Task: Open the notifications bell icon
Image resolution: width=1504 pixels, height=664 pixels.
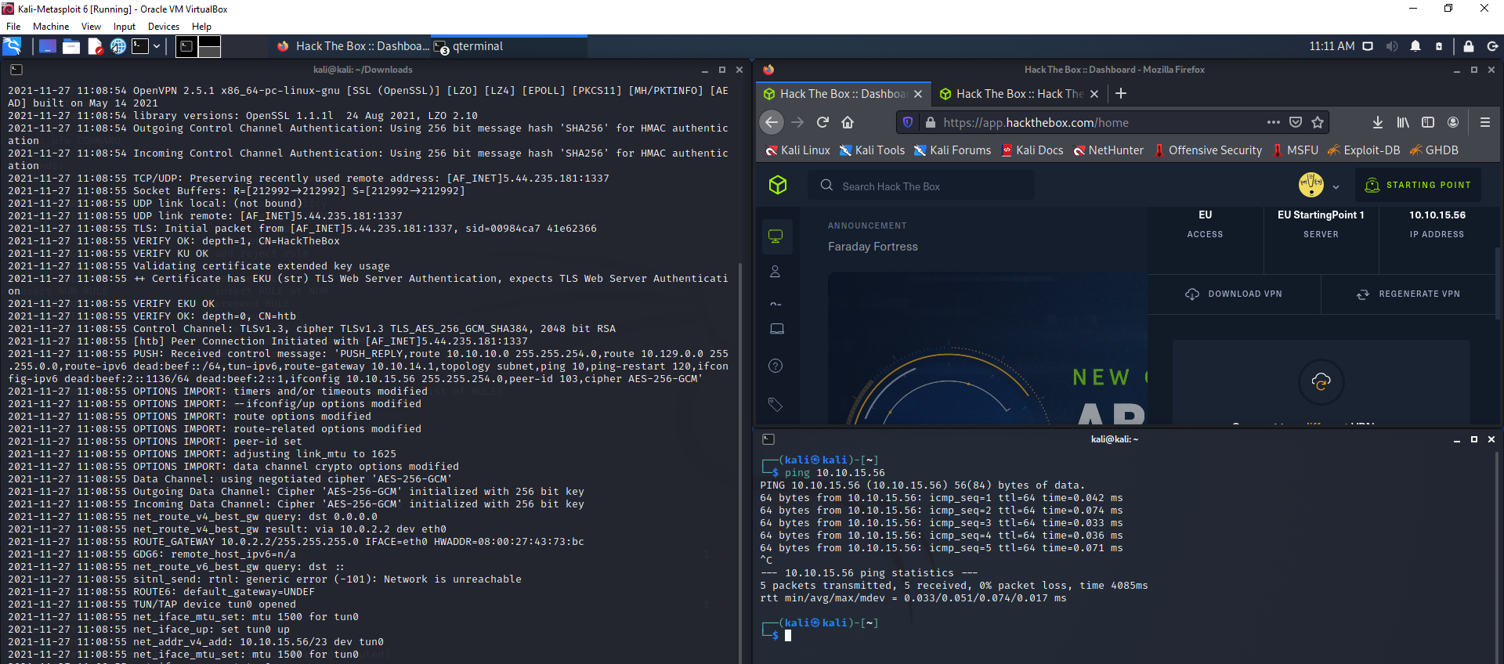Action: coord(1415,46)
